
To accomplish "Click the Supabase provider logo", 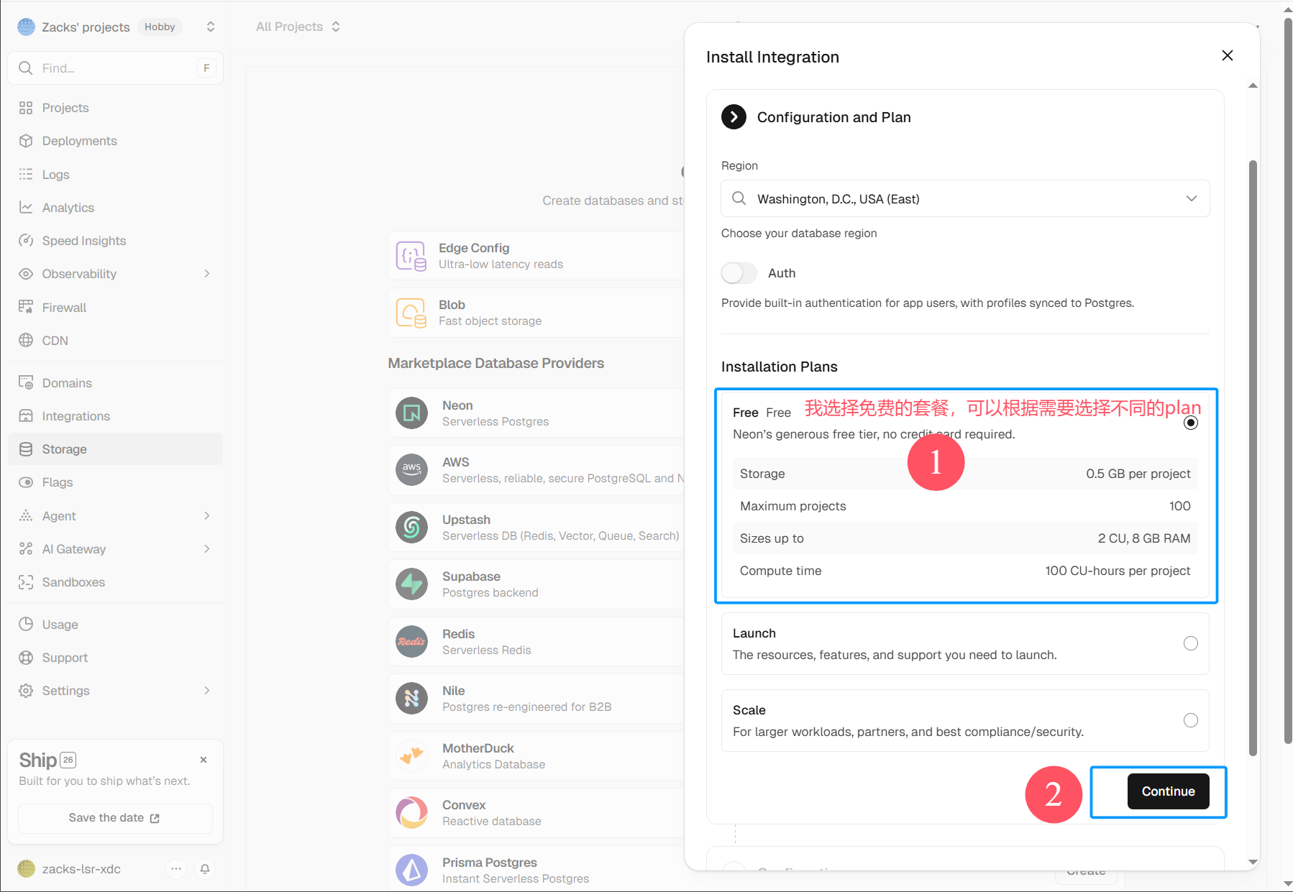I will (x=412, y=584).
